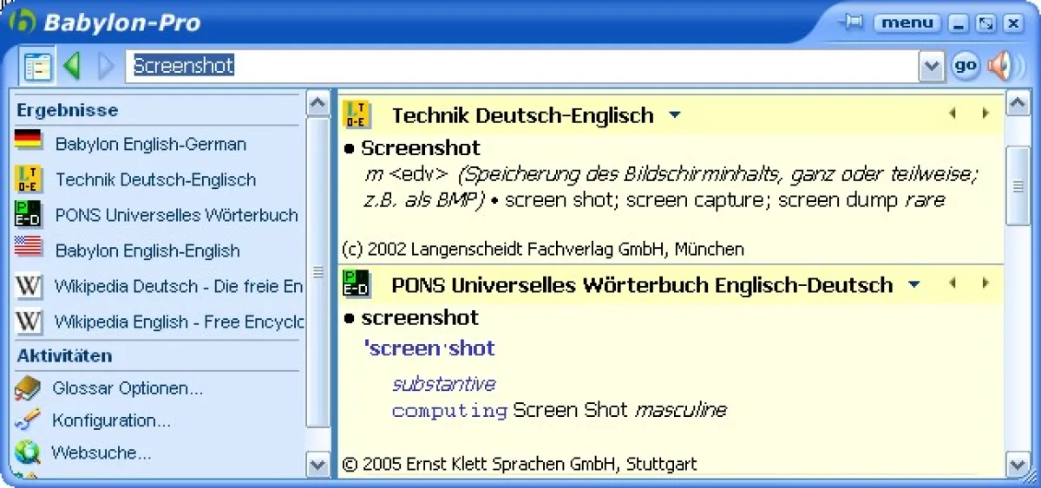Viewport: 1041px width, 488px height.
Task: Go forward with the grey right arrow
Action: [106, 66]
